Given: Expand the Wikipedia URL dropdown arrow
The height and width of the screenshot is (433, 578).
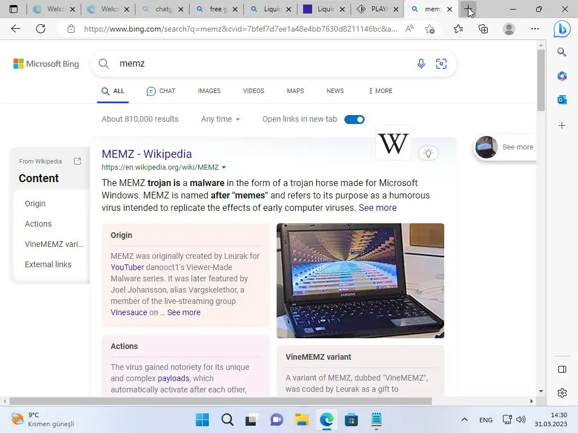Looking at the screenshot, I should 224,167.
